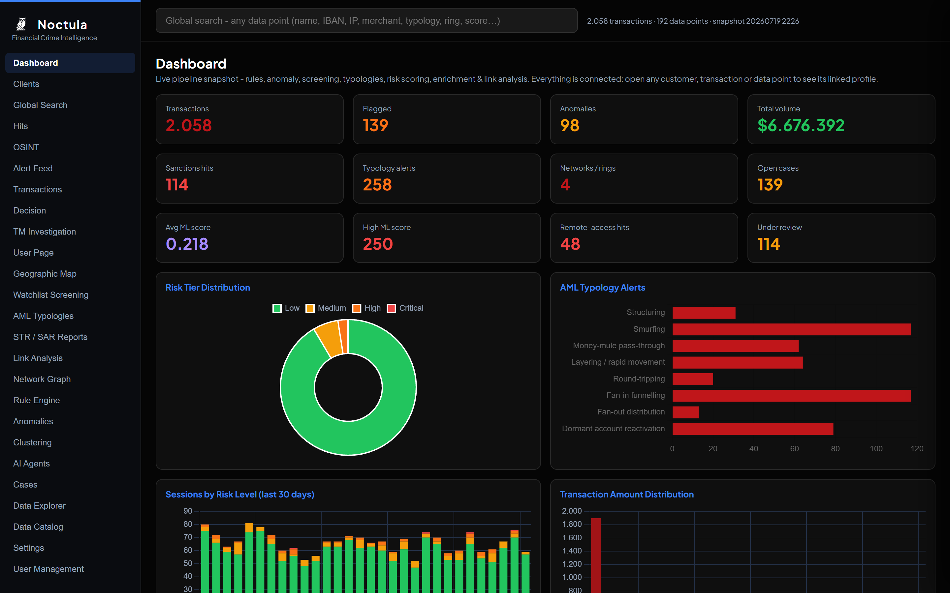Viewport: 950px width, 593px height.
Task: Open TM Investigation
Action: coord(70,231)
